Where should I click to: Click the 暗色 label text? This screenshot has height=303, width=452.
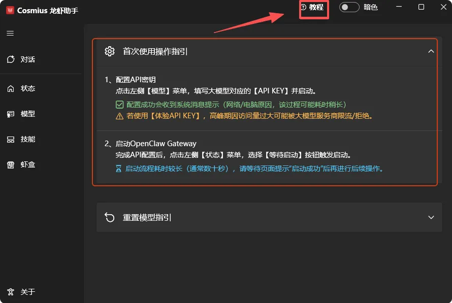click(371, 7)
